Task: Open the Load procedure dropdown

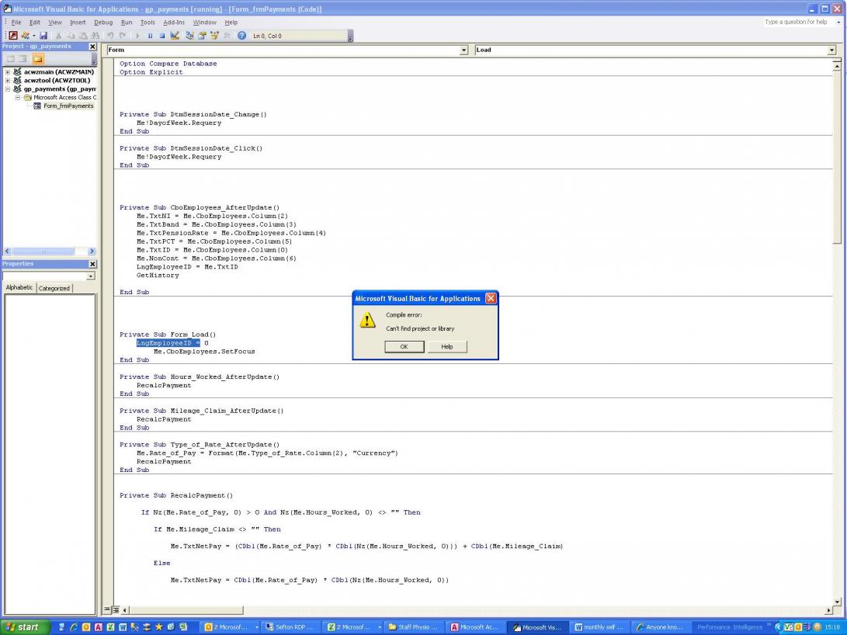Action: (831, 50)
